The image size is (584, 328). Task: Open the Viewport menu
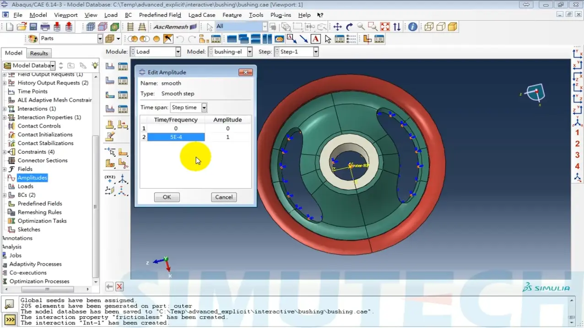tap(66, 15)
